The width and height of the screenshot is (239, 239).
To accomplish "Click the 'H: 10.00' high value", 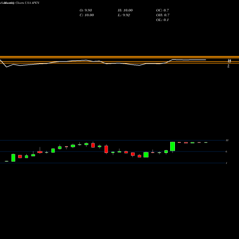I will [x=125, y=11].
